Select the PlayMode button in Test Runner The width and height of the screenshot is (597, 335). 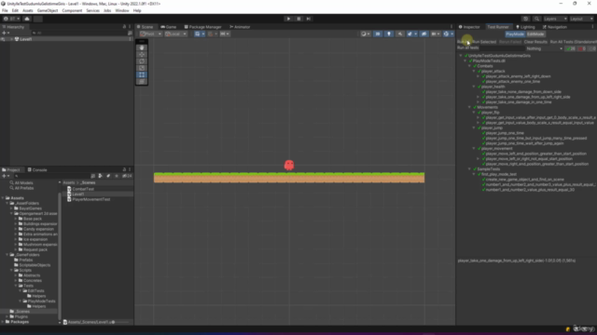pyautogui.click(x=515, y=34)
